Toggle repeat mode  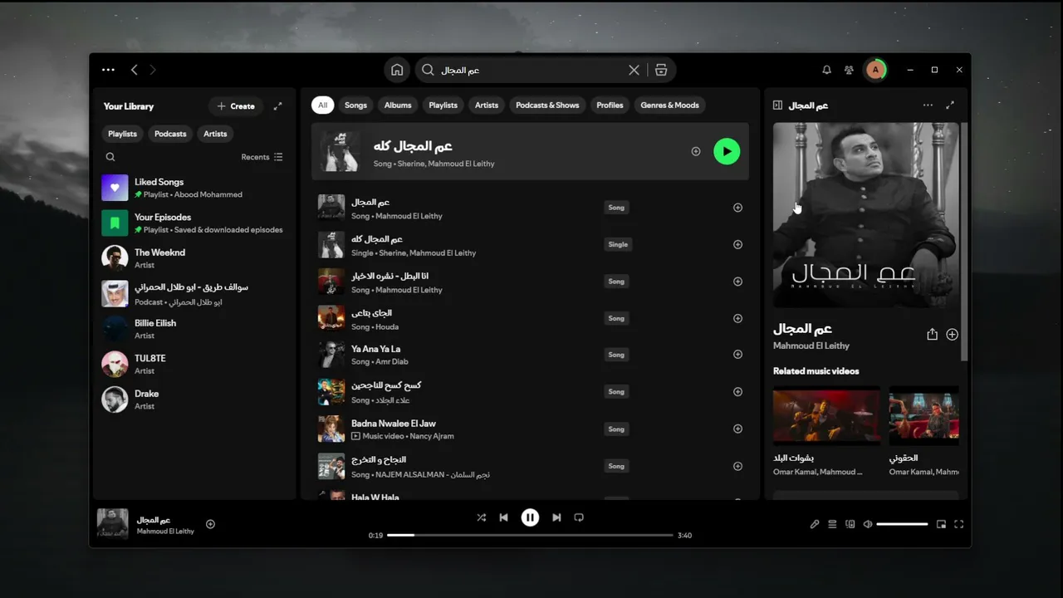point(579,517)
